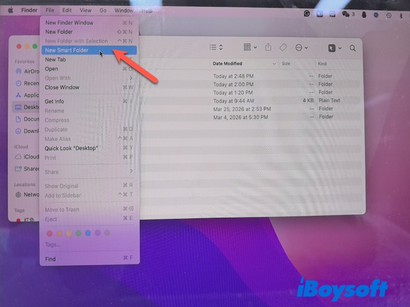The image size is (410, 307).
Task: Choose New Finder Window from File menu
Action: tap(69, 23)
